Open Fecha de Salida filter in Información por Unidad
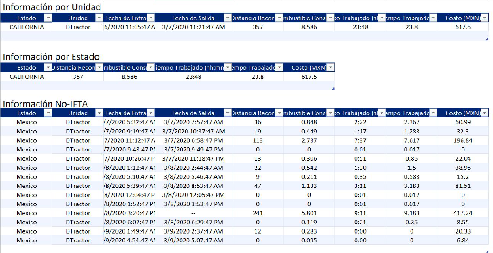This screenshot has width=493, height=253. [228, 18]
